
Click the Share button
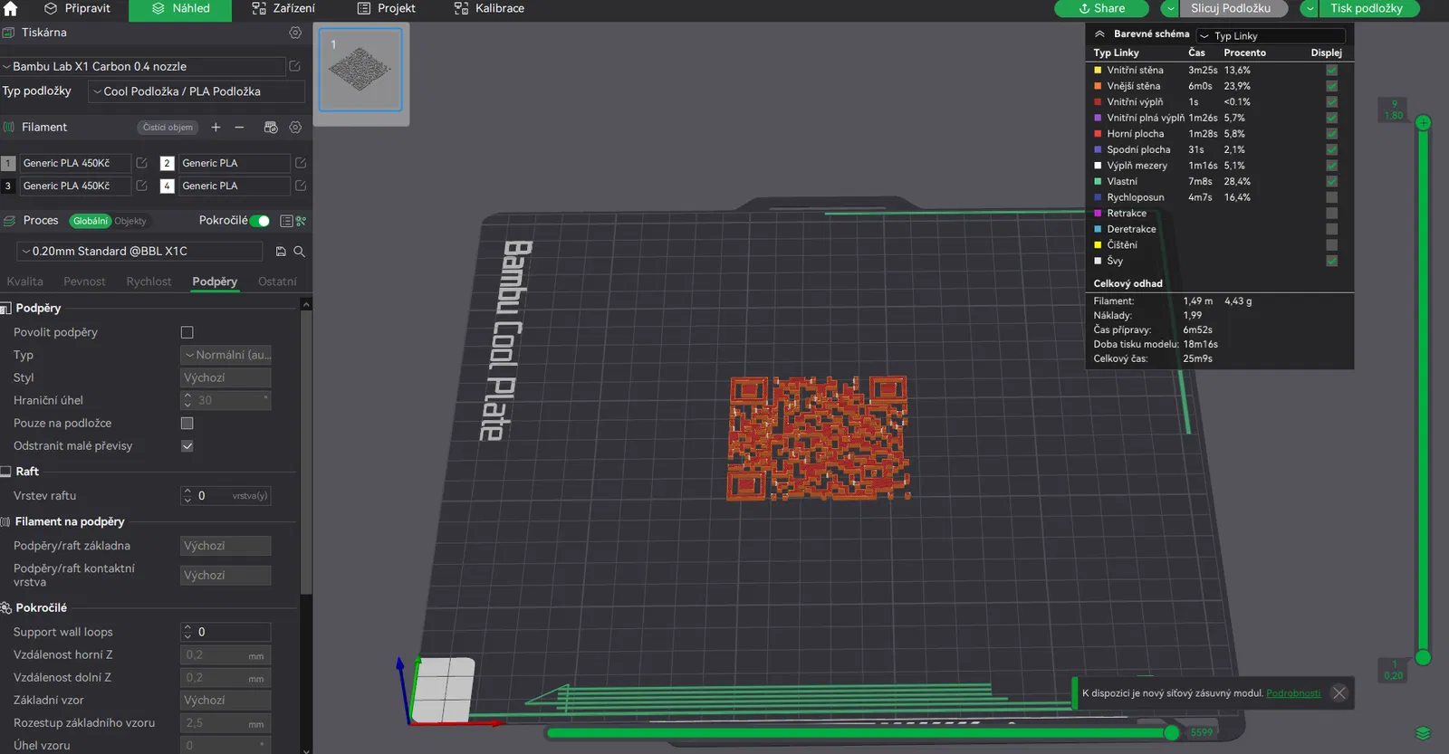[x=1101, y=9]
